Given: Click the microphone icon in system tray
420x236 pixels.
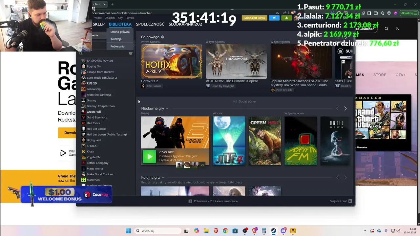Looking at the screenshot, I should (x=386, y=231).
